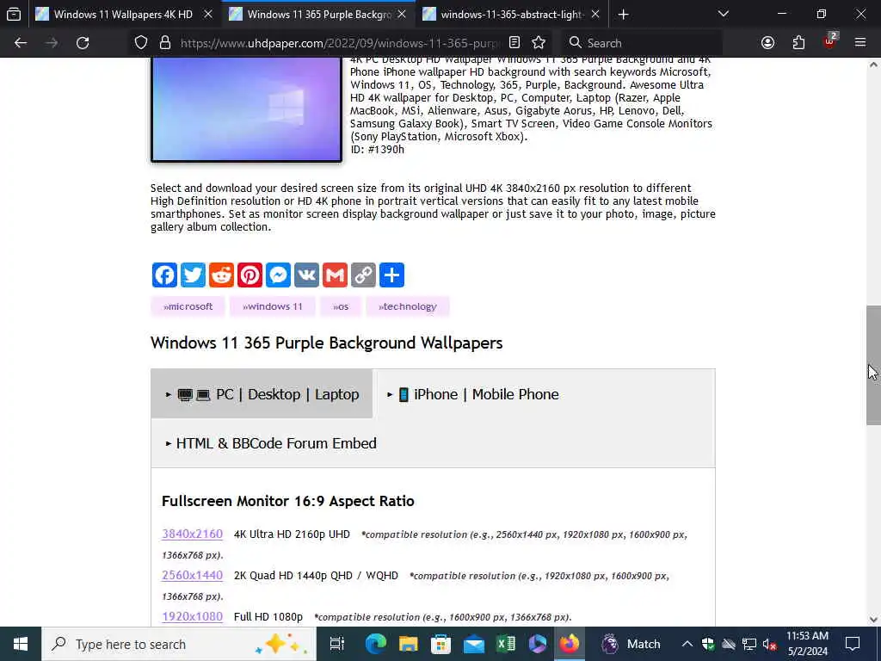
Task: Open a new browser tab
Action: click(x=623, y=15)
